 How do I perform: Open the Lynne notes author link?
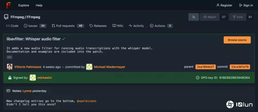coord(27,91)
